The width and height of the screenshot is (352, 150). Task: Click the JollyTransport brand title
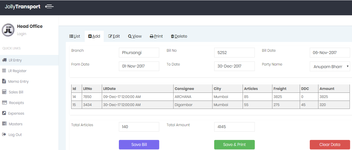[x=22, y=7]
